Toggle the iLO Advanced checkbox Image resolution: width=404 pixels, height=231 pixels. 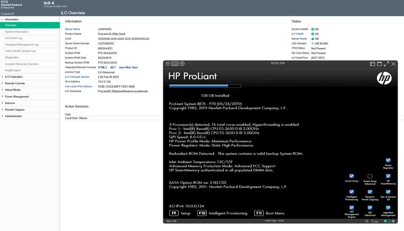370,207
